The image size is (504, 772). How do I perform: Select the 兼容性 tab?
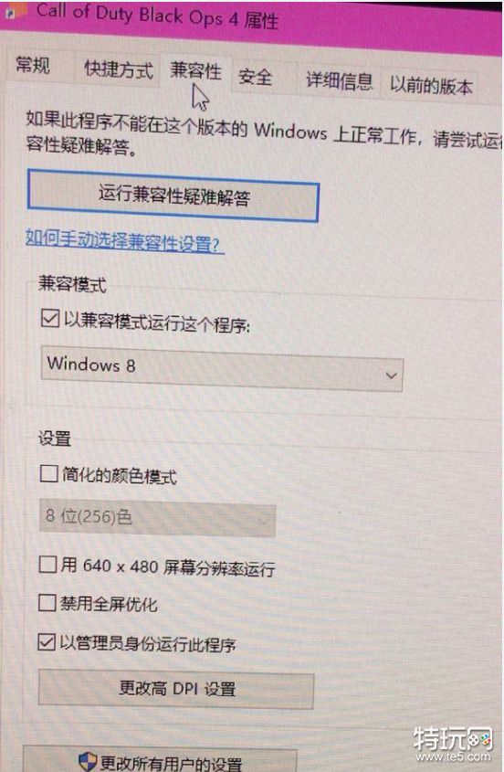[196, 71]
